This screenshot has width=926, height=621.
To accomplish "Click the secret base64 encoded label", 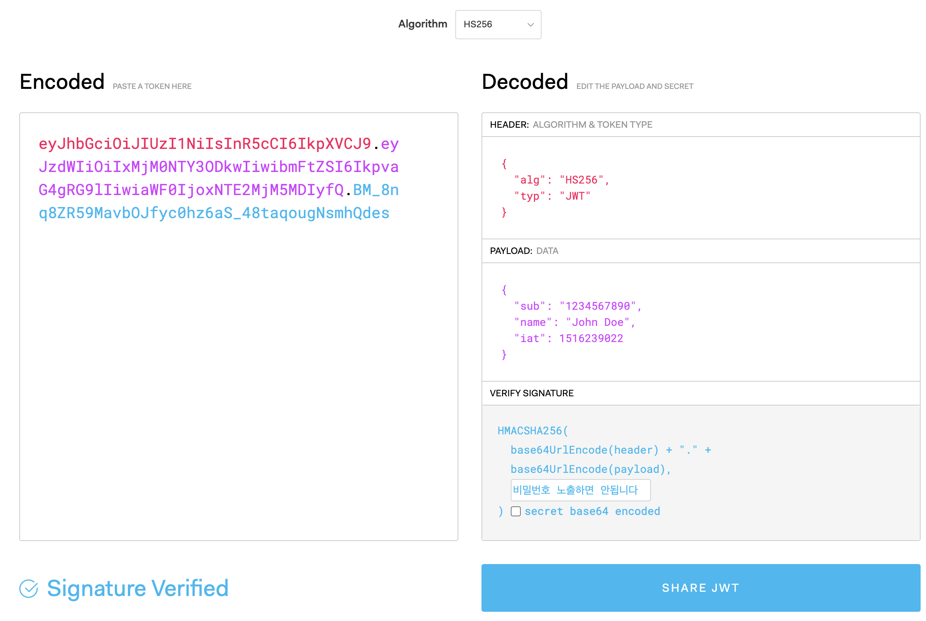I will click(592, 511).
